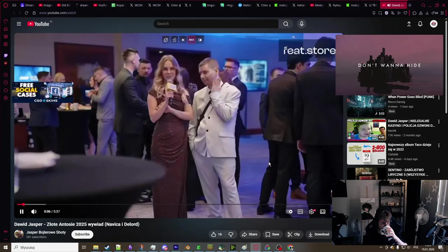
Task: Open the player settings gear
Action: tap(311, 211)
